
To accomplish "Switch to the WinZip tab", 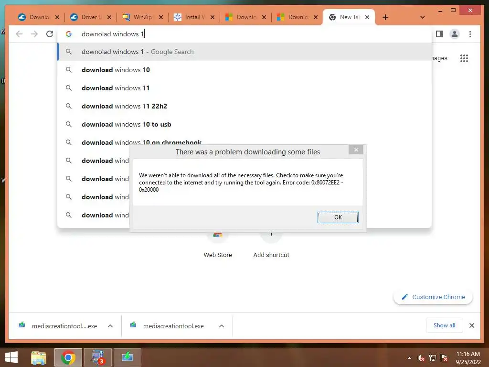I will pyautogui.click(x=138, y=17).
